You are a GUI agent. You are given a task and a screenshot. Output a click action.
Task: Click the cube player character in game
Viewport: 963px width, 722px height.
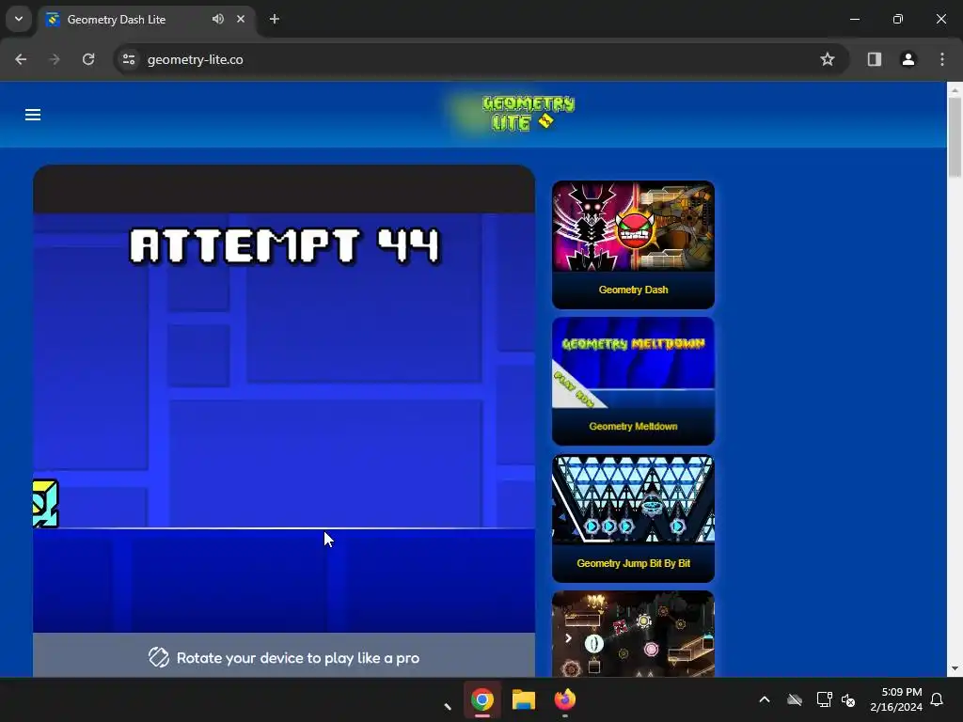coord(45,504)
